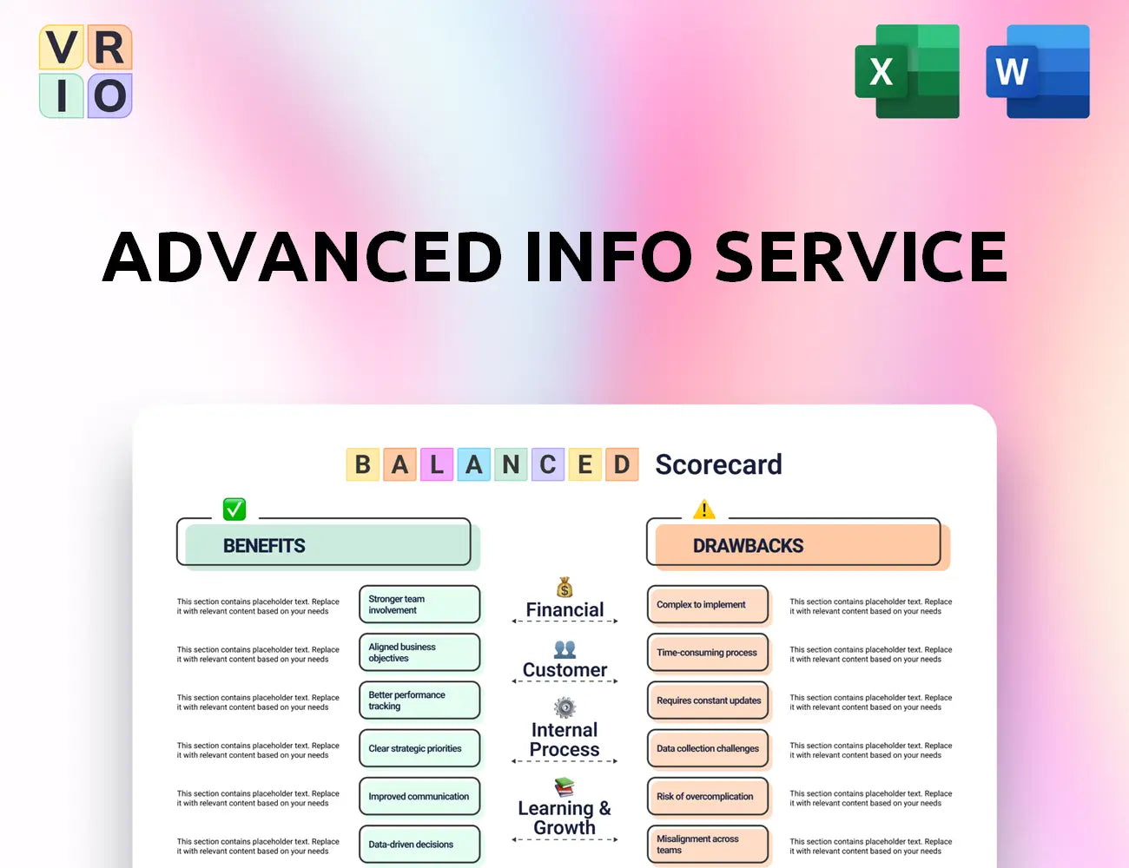
Task: Select the Misalignment across teams box
Action: tap(709, 845)
